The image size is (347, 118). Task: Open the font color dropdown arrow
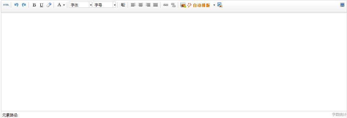pyautogui.click(x=64, y=5)
